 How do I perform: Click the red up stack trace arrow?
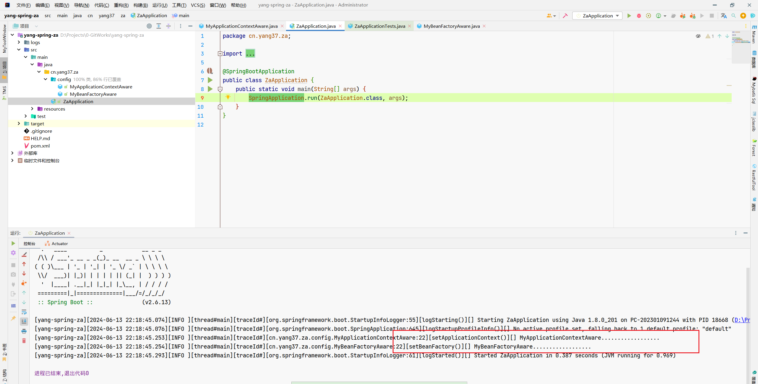pos(24,264)
